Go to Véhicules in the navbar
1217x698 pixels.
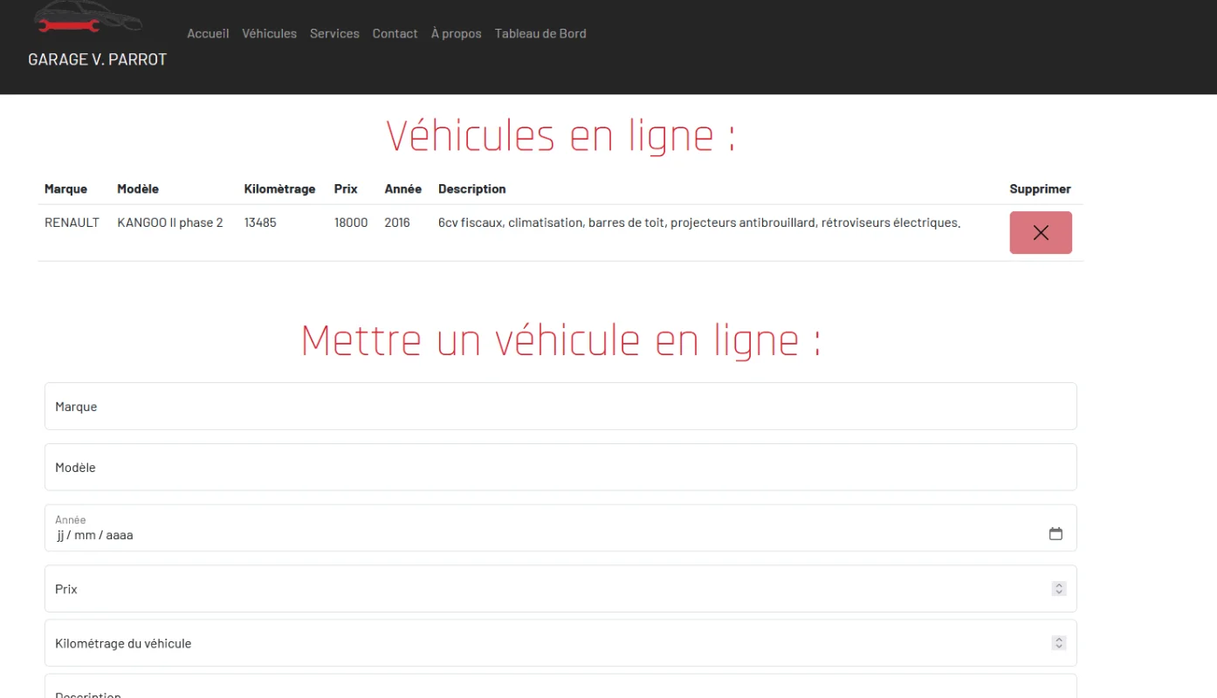pyautogui.click(x=269, y=33)
